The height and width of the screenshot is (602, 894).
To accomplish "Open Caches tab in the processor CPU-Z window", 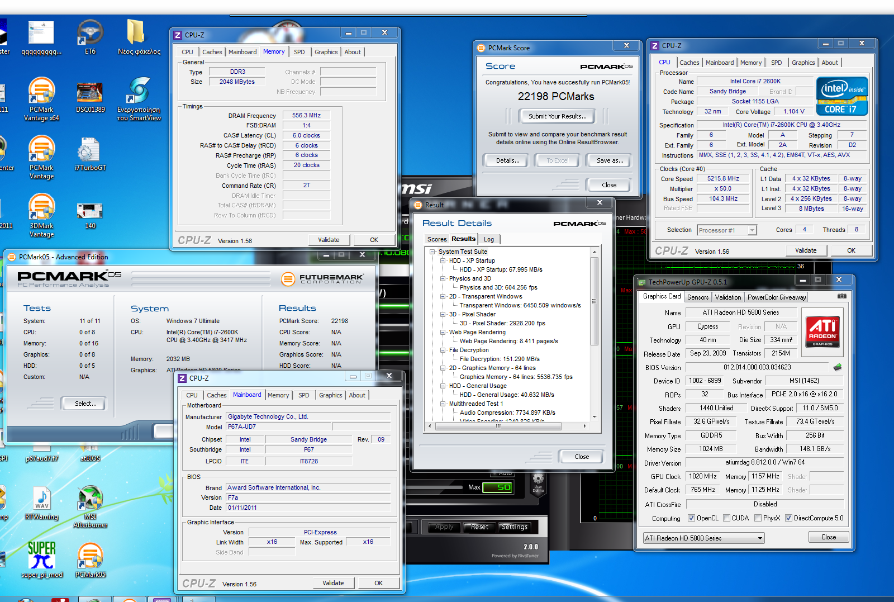I will tap(689, 63).
